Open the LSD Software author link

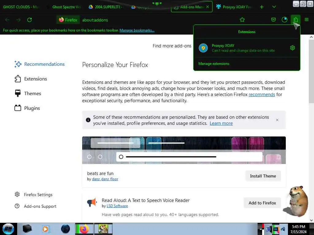(x=117, y=206)
